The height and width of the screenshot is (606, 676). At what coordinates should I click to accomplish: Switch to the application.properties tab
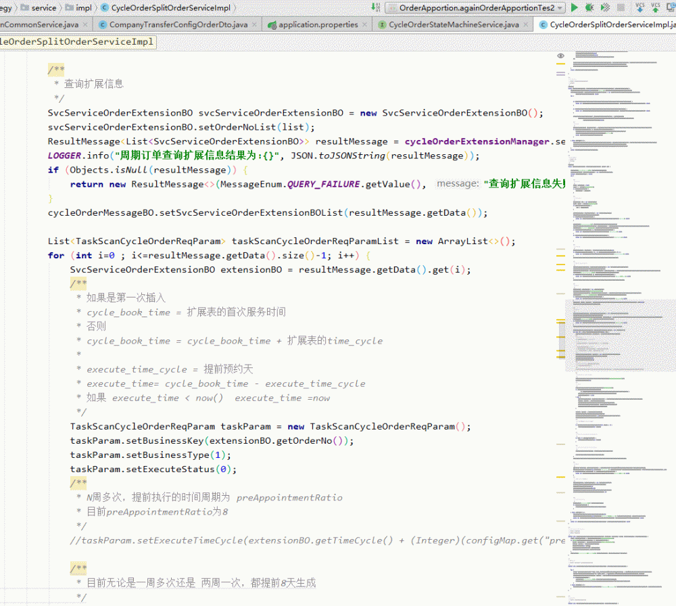point(318,24)
